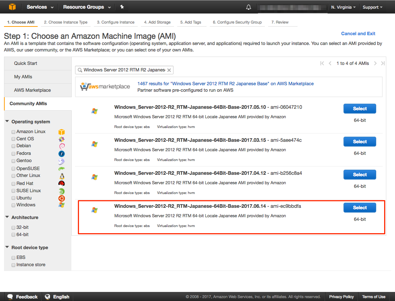Screen dimensions: 395x301
Task: Click the pin shortcut icon in navbar
Action: [x=122, y=7]
